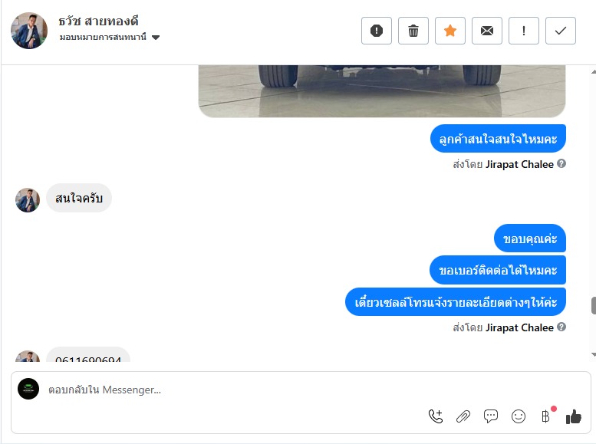Show info for first Jirapat Chalee sender help icon
The height and width of the screenshot is (444, 596).
coord(561,163)
